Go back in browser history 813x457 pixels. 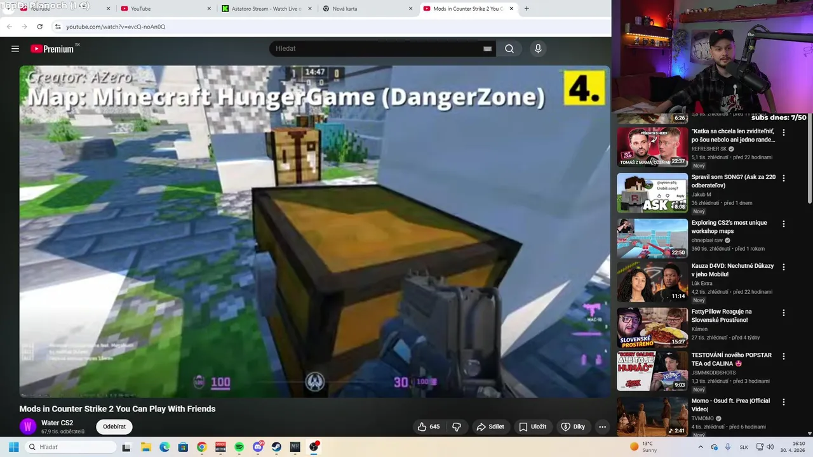pyautogui.click(x=9, y=27)
